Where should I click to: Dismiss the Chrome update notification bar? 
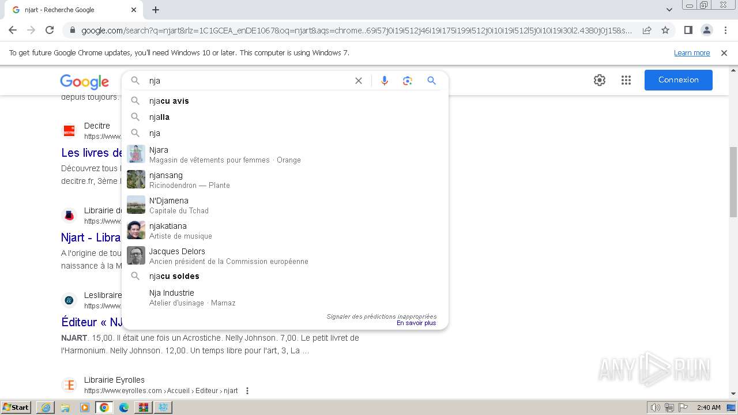click(724, 53)
